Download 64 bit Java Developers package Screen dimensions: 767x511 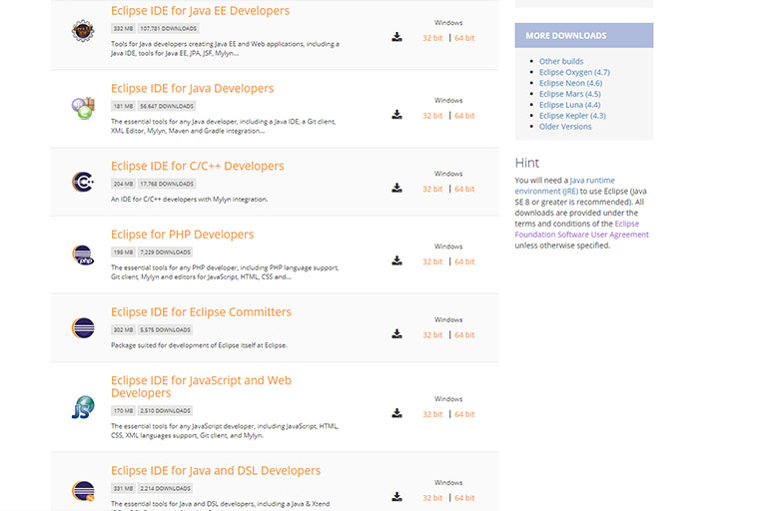coord(464,116)
